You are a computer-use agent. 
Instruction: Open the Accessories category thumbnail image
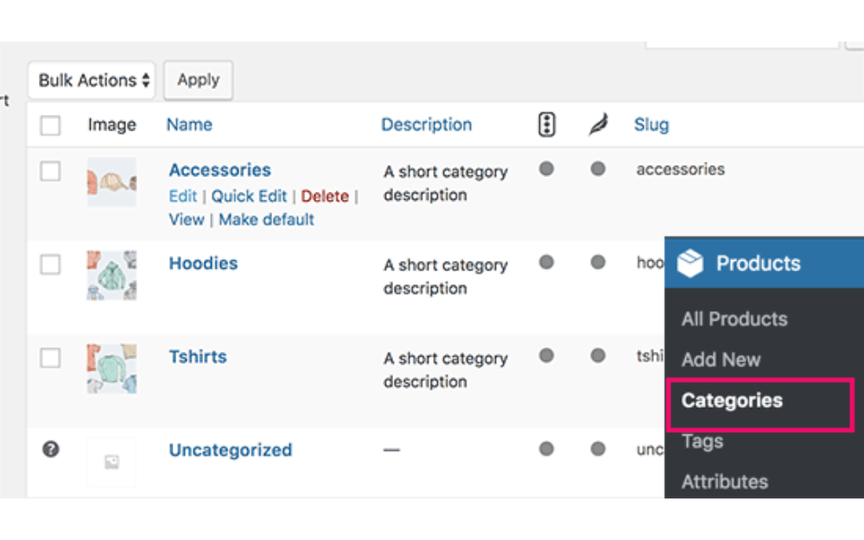point(111,181)
